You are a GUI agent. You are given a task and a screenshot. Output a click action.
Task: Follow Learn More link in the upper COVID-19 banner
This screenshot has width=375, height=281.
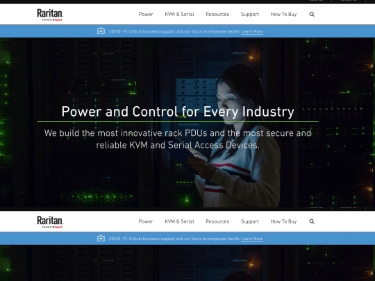pyautogui.click(x=252, y=31)
